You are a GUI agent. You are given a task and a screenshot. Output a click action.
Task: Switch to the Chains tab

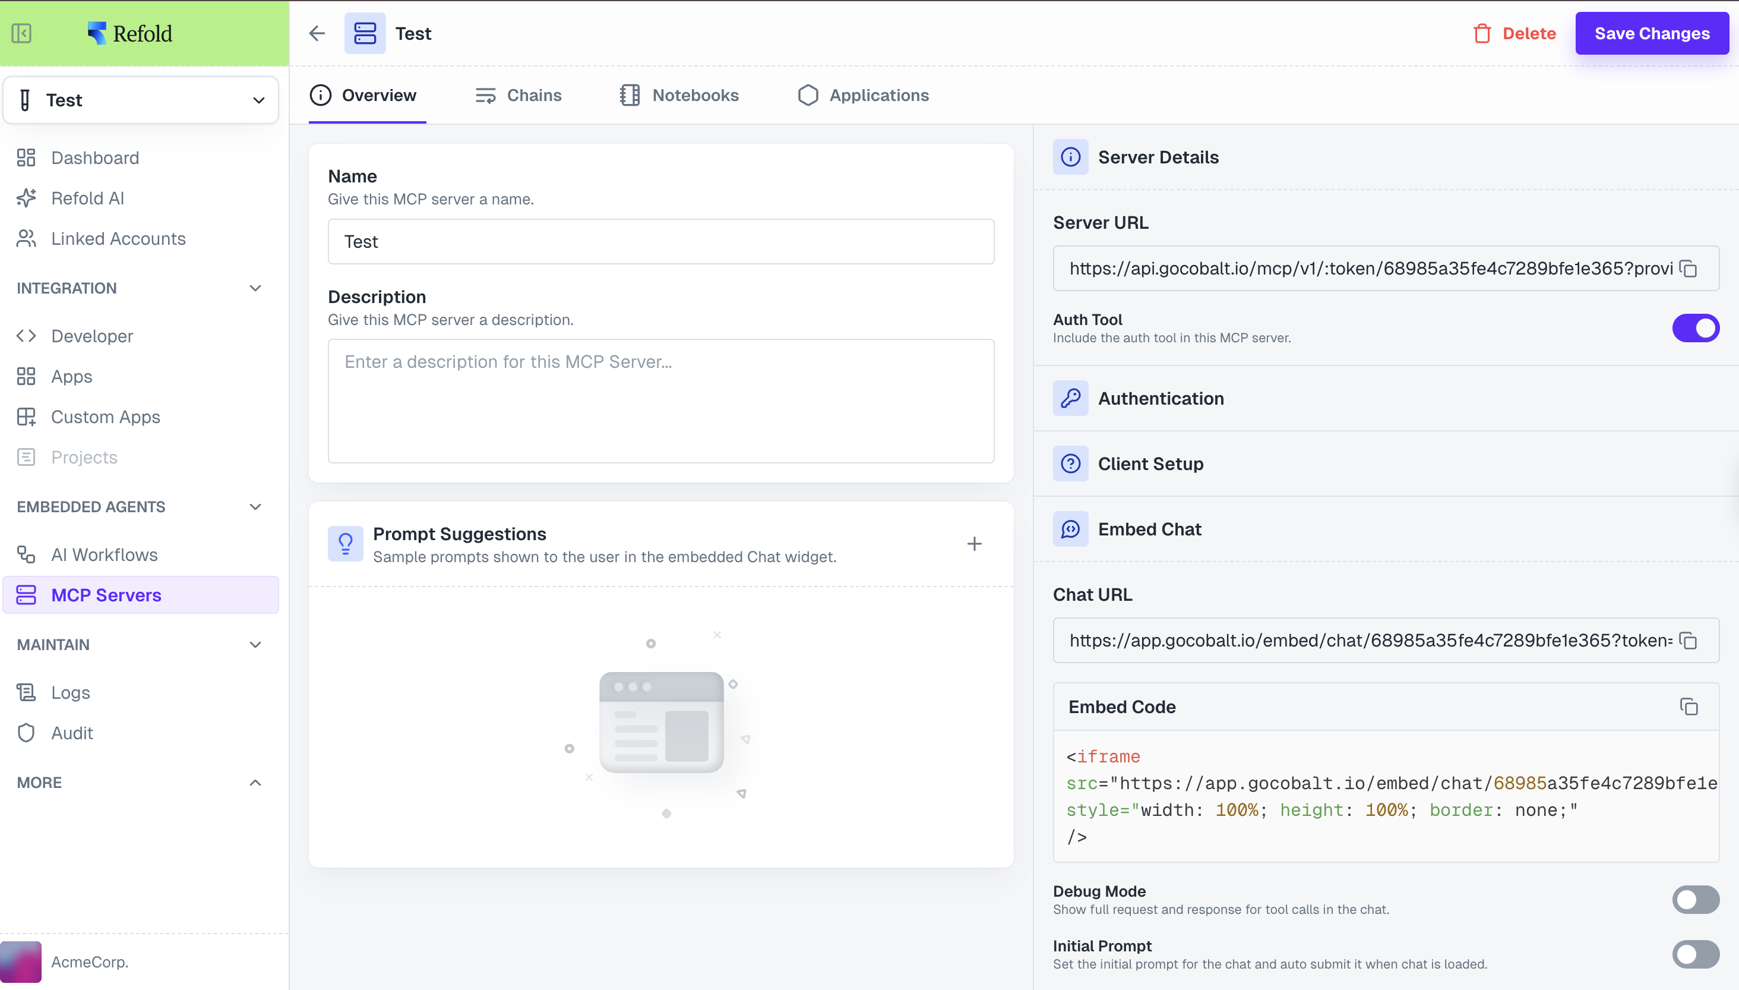[518, 95]
